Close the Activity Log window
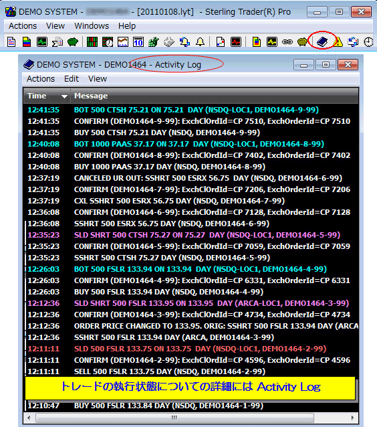Viewport: 377px width, 427px height. (348, 65)
